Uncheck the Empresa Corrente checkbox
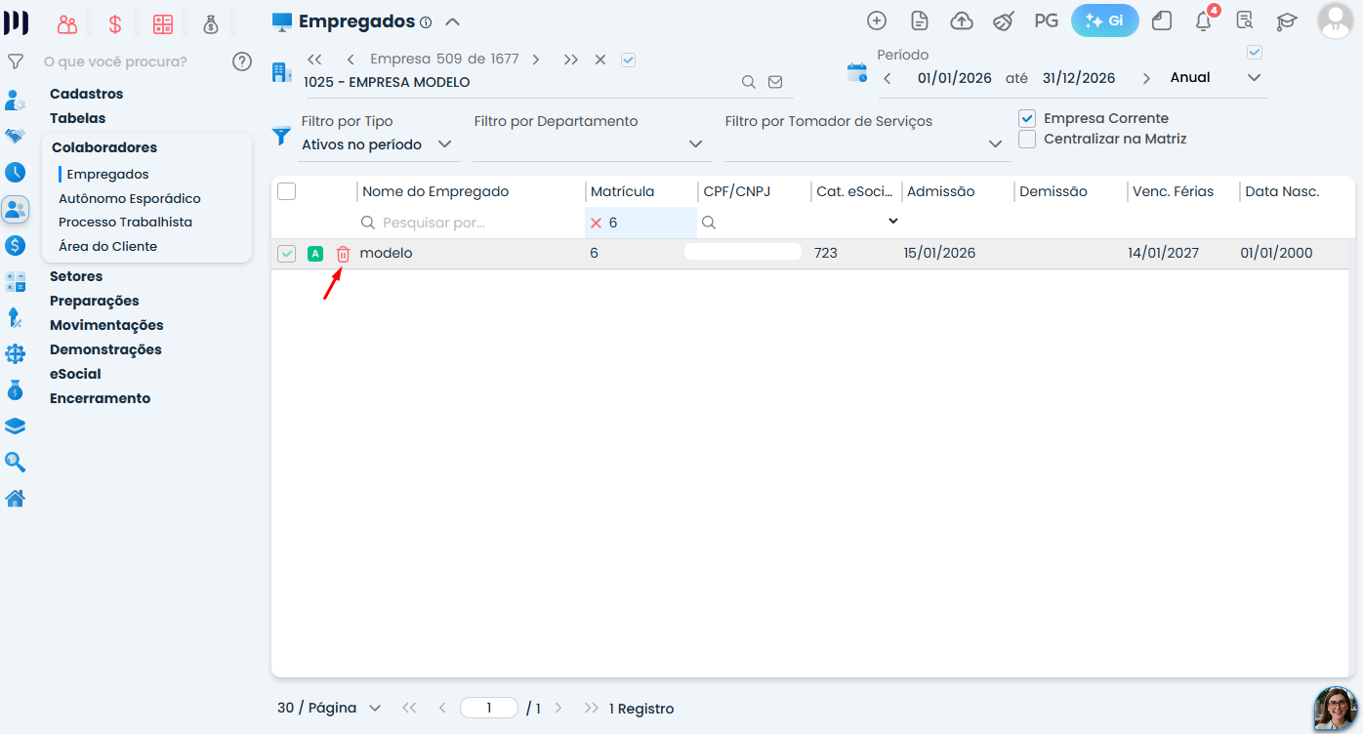 [1027, 118]
